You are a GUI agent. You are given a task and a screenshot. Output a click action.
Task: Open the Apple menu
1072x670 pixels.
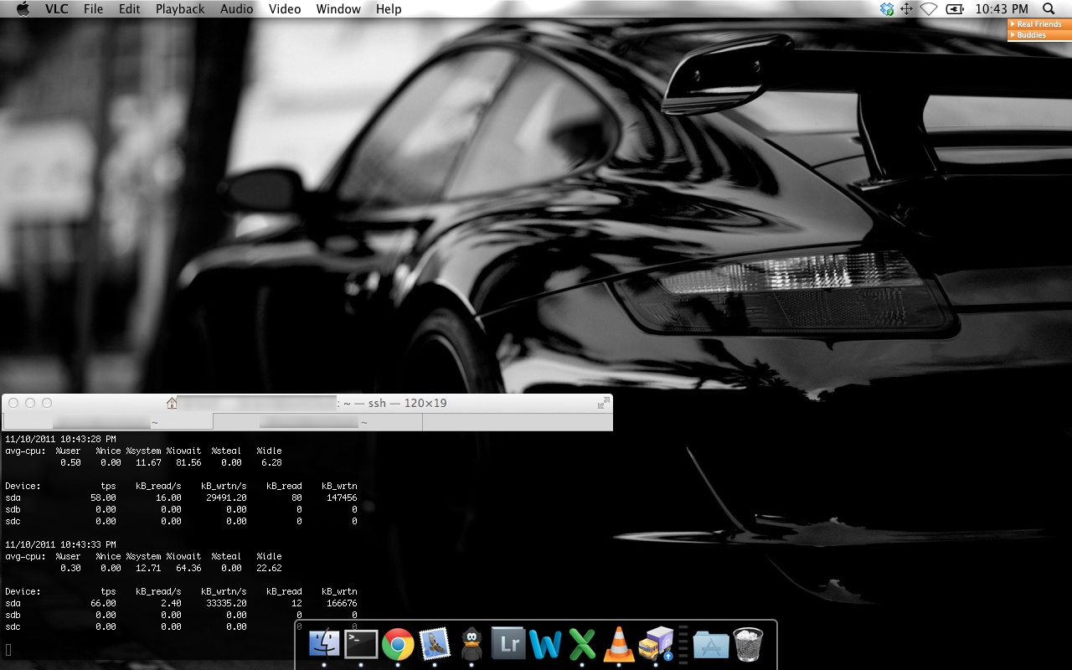[x=23, y=9]
